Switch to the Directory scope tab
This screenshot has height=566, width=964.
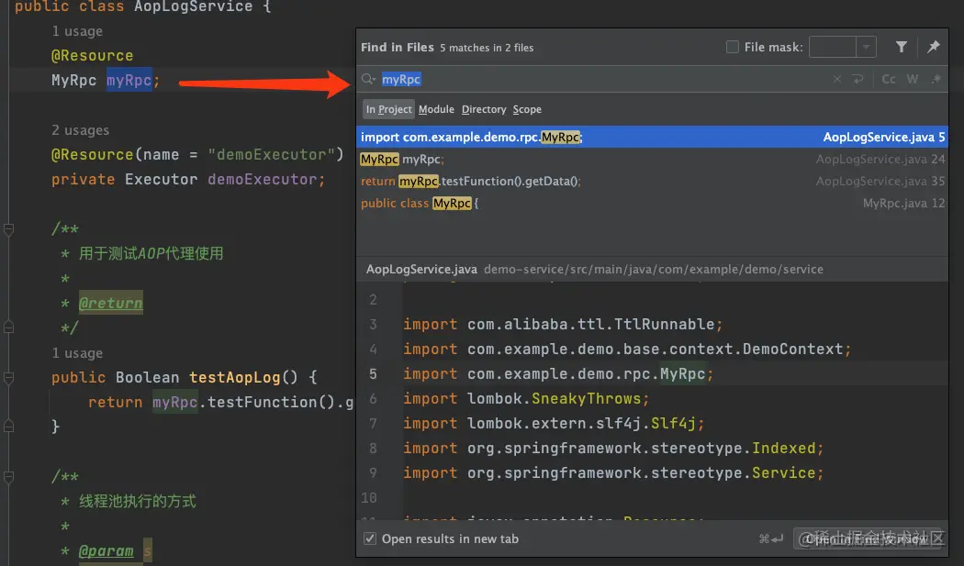pyautogui.click(x=484, y=109)
